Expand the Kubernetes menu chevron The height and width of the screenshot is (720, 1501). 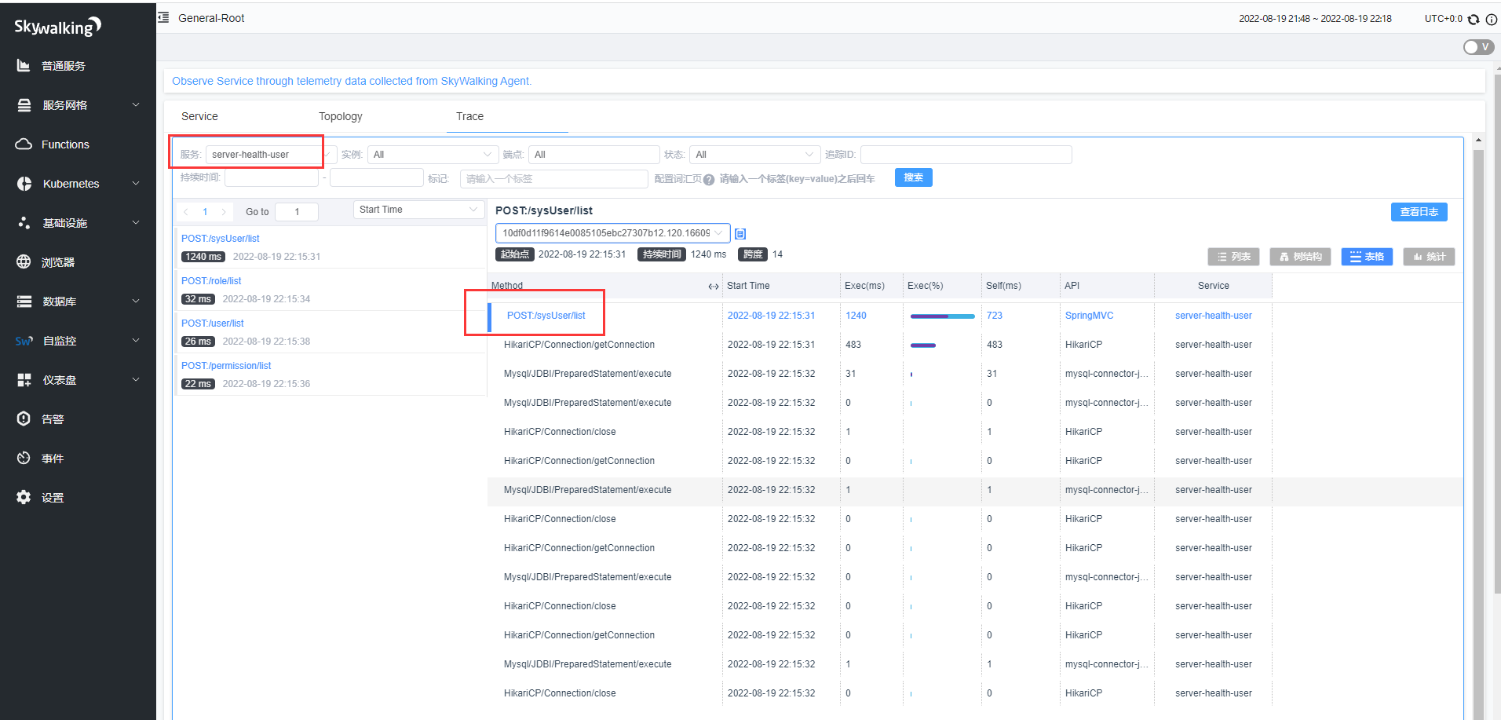(x=136, y=183)
